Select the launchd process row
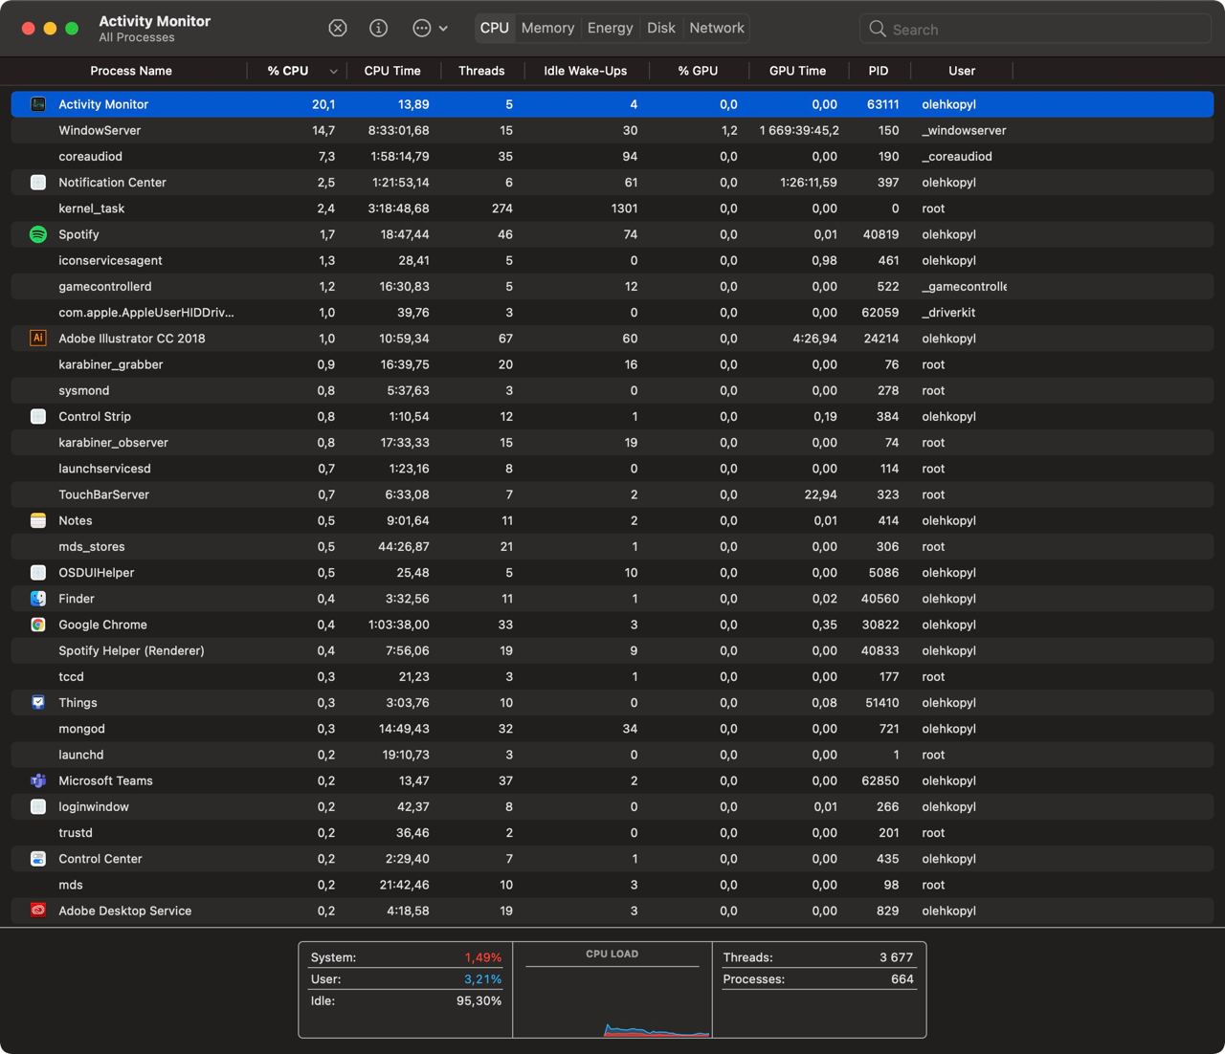 pos(612,755)
